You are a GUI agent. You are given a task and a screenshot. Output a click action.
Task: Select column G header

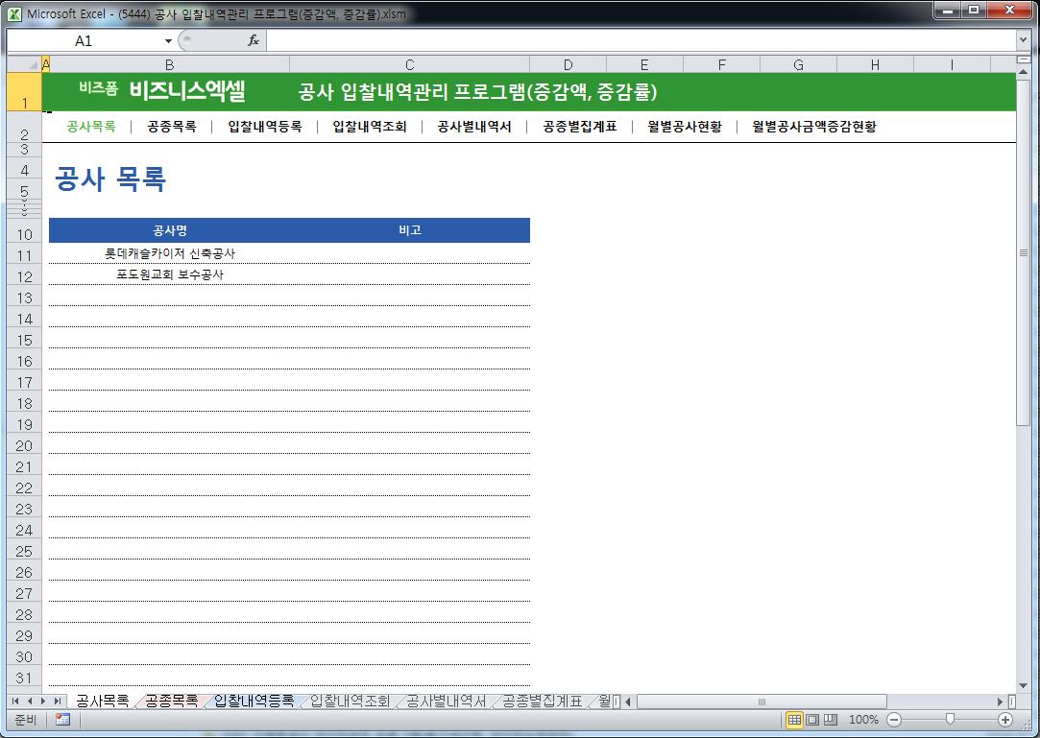point(799,64)
